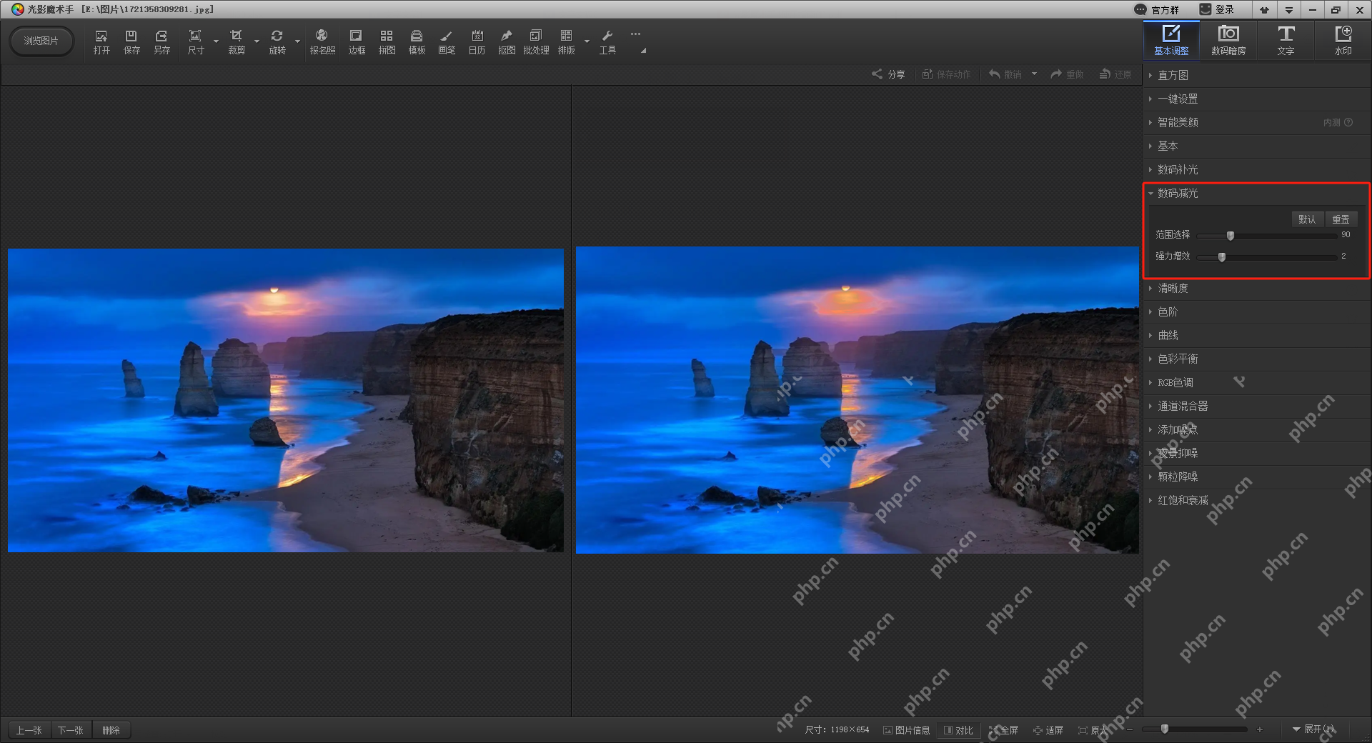Click the 分享 share button
The height and width of the screenshot is (743, 1372).
[888, 74]
